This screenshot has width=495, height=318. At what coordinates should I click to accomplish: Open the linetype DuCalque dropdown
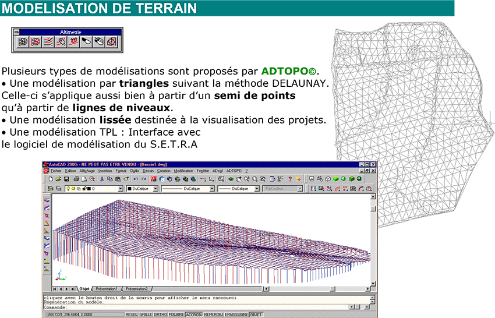pyautogui.click(x=212, y=189)
